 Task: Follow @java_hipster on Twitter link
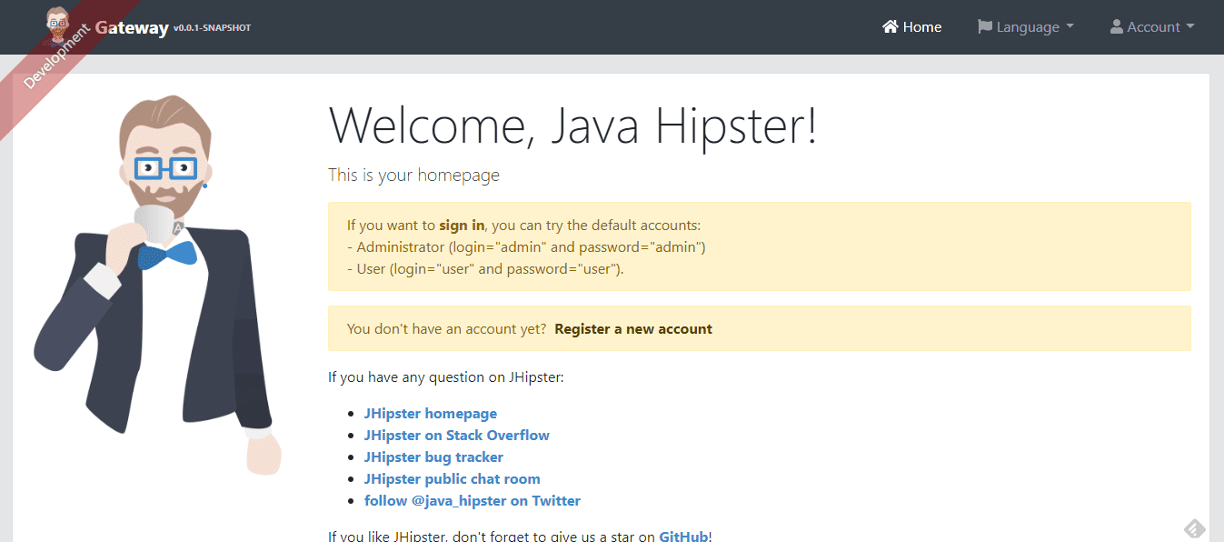click(x=473, y=500)
